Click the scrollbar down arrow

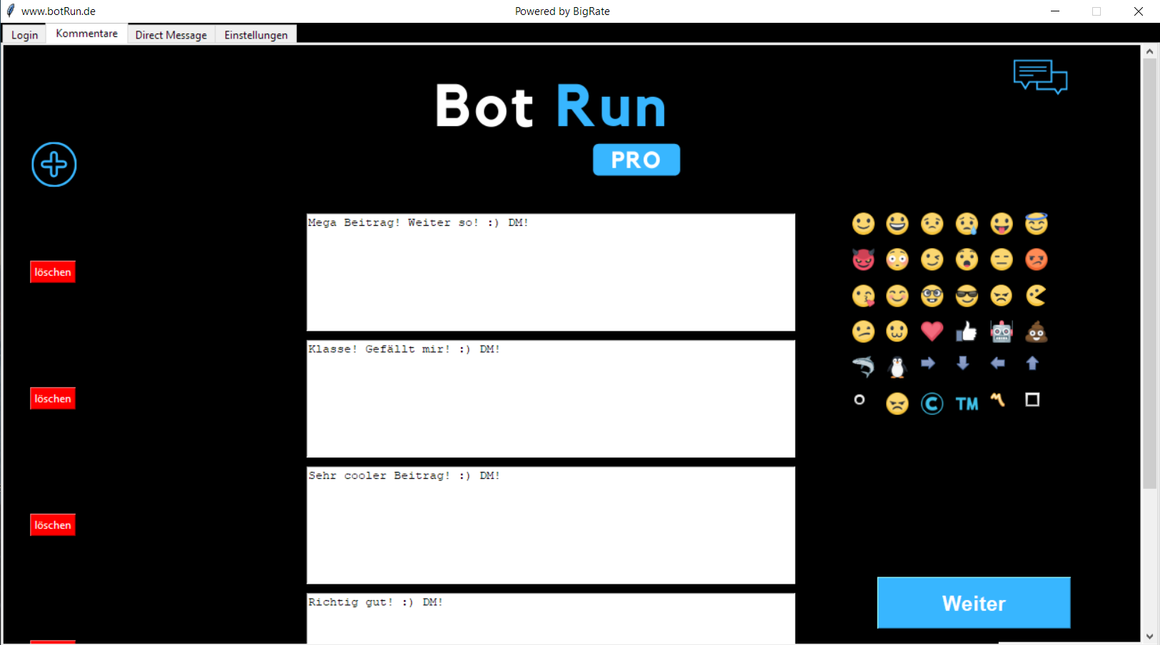pyautogui.click(x=1149, y=636)
